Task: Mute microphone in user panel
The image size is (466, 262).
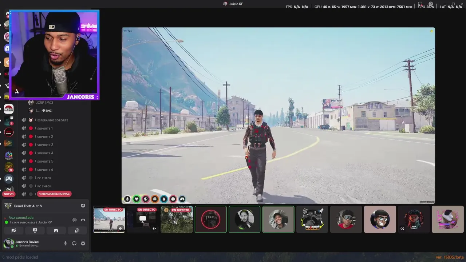Action: coord(66,243)
